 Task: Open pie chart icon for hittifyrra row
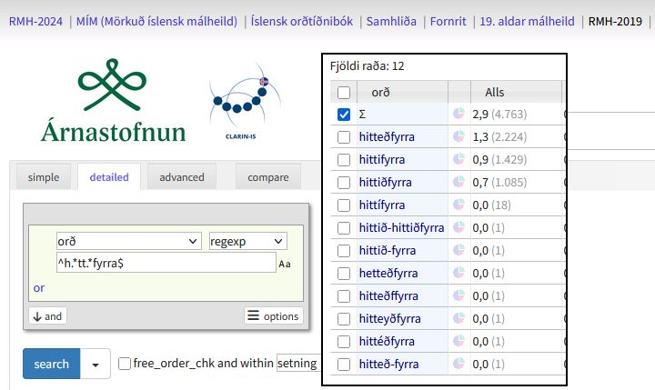(x=458, y=159)
